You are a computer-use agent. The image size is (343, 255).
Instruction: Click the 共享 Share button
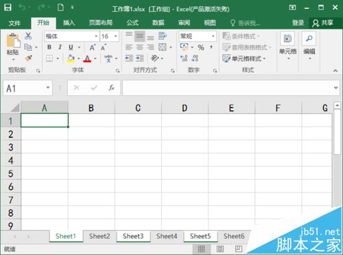click(x=322, y=23)
